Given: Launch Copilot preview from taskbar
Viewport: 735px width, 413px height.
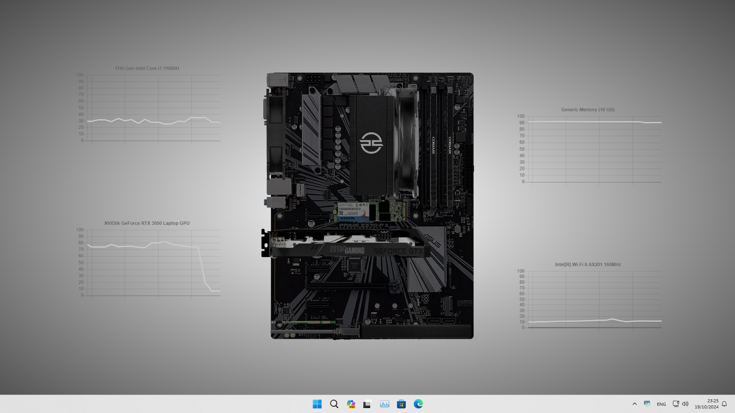Looking at the screenshot, I should point(351,404).
